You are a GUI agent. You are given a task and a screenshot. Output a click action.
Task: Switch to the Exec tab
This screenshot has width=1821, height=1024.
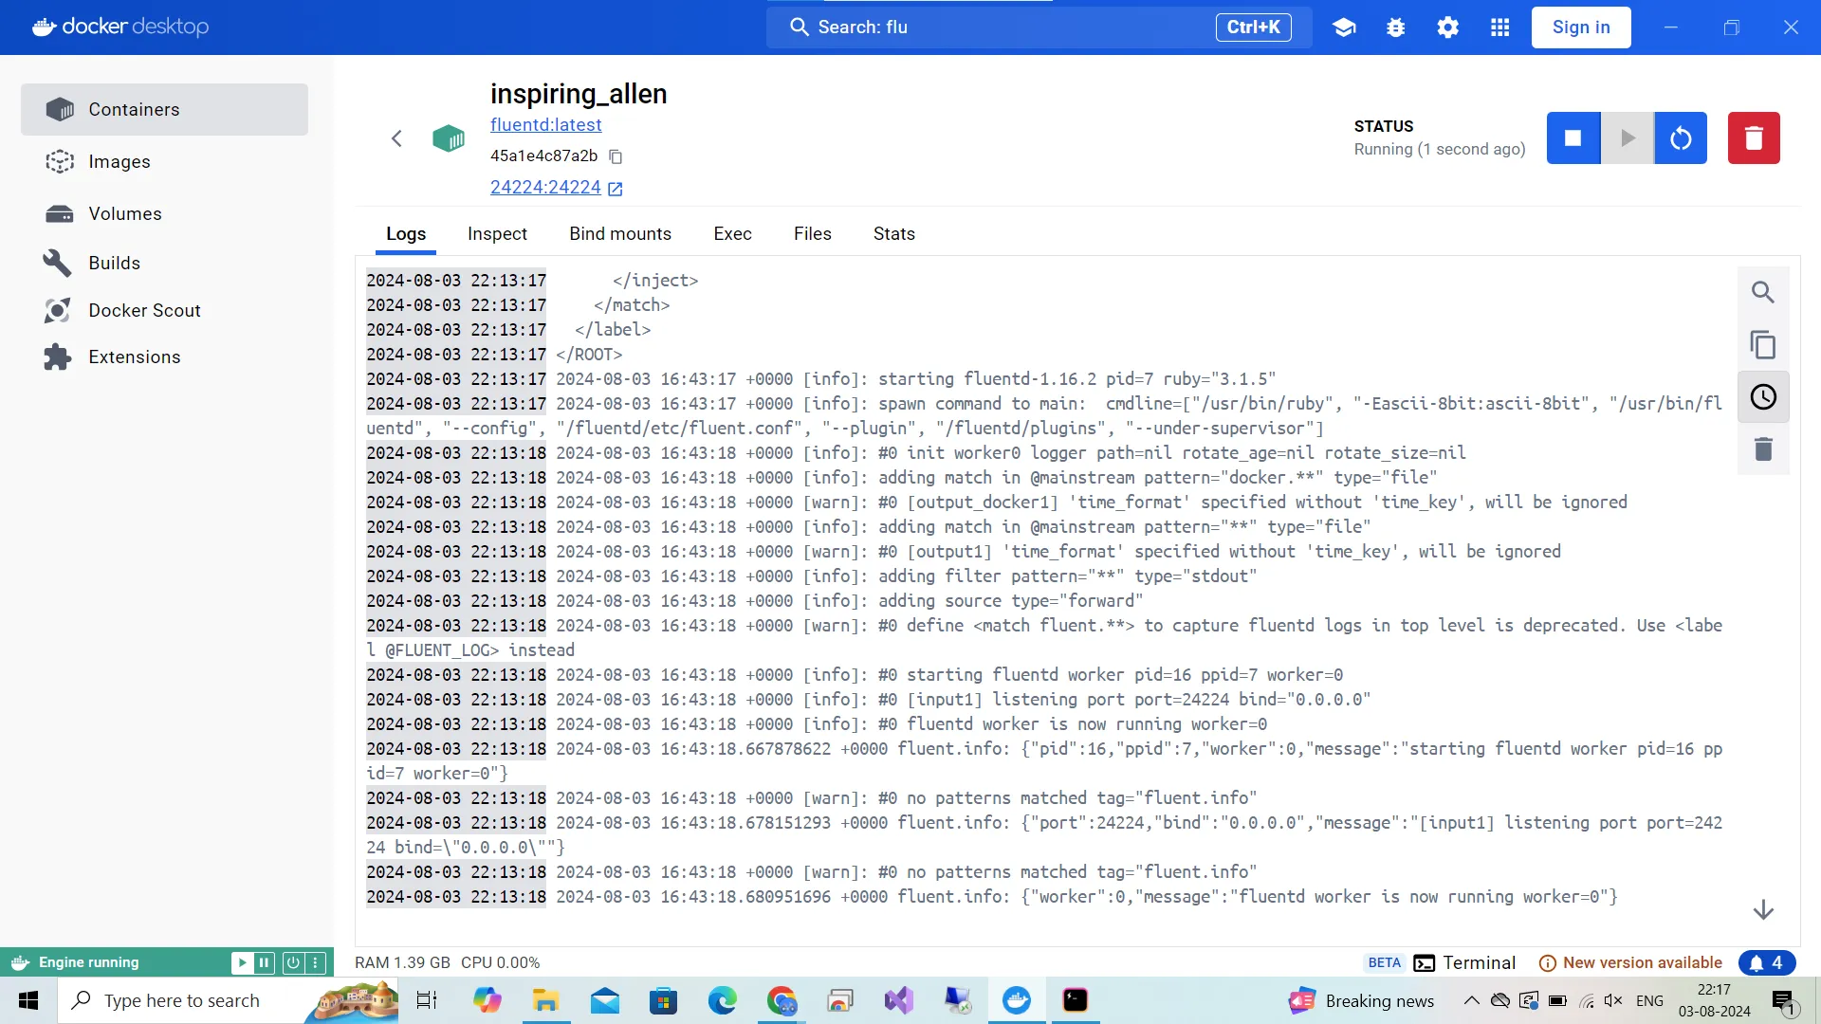coord(732,234)
